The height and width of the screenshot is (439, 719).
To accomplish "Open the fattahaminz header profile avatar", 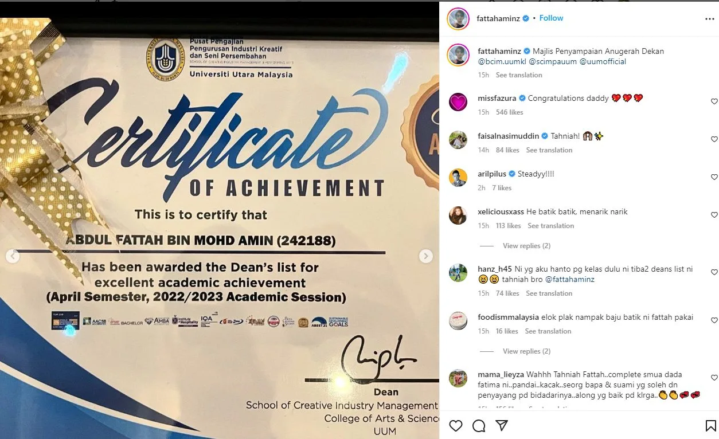I will pos(458,18).
